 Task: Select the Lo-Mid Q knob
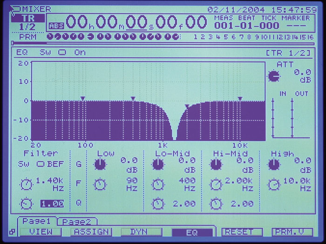(158, 204)
